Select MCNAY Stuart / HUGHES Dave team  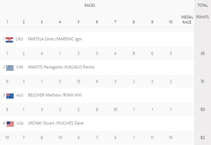[56, 123]
